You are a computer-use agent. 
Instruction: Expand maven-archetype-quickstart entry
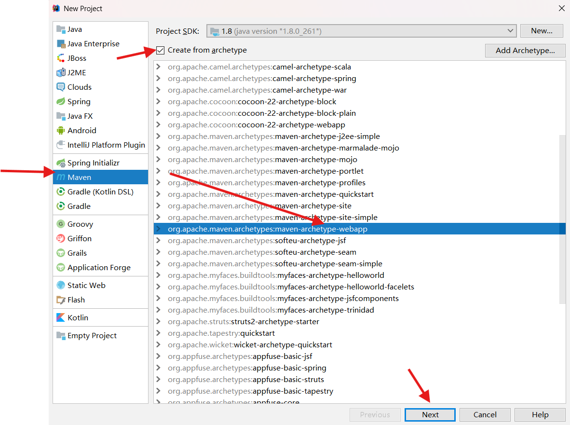pyautogui.click(x=158, y=194)
